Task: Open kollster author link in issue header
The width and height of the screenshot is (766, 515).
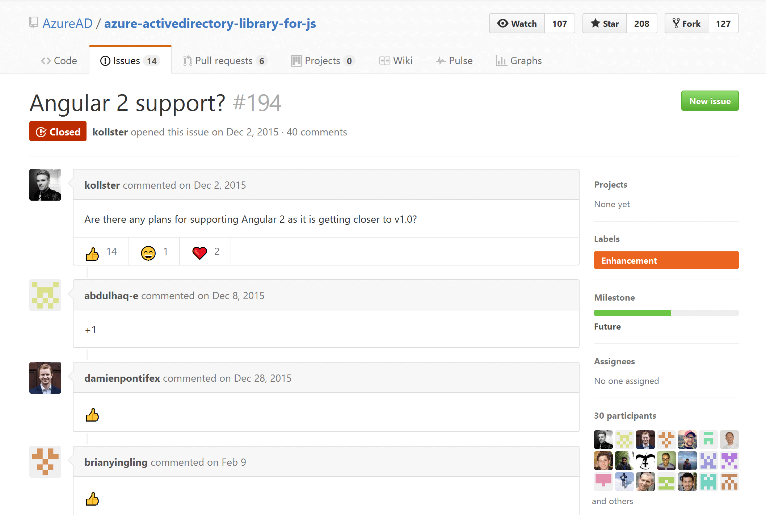Action: click(x=110, y=132)
